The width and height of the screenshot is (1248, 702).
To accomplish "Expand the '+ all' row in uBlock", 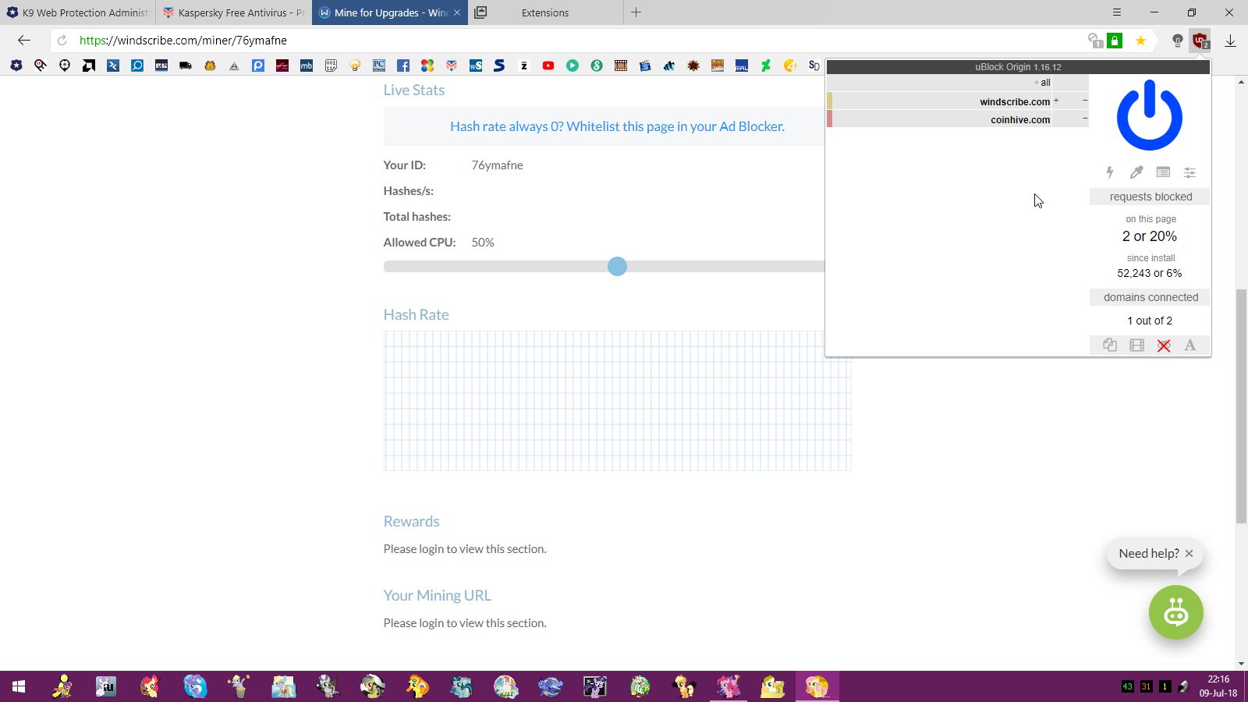I will 958,83.
